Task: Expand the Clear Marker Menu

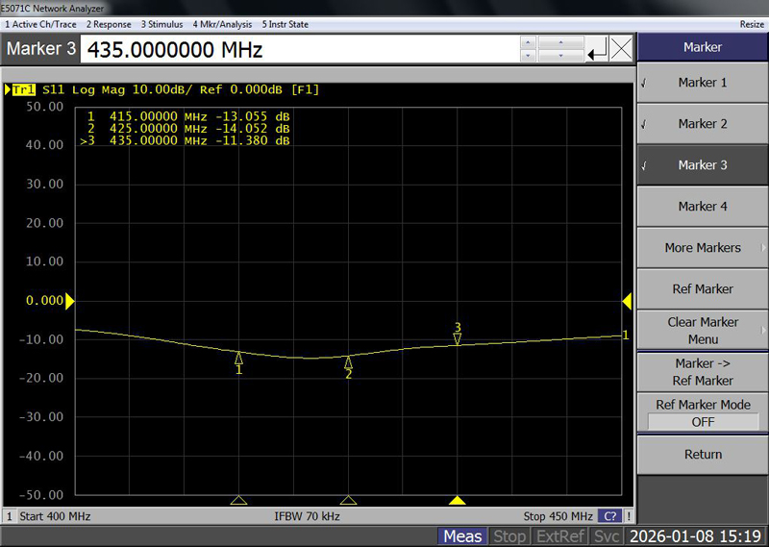Action: point(702,331)
